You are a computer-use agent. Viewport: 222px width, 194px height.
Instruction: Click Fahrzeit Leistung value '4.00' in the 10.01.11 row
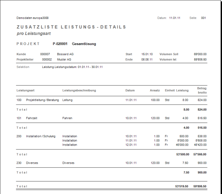coord(185,118)
